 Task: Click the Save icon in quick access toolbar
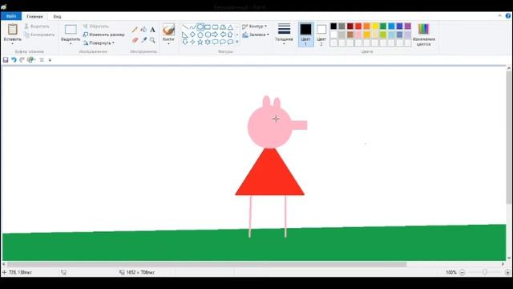(6, 59)
